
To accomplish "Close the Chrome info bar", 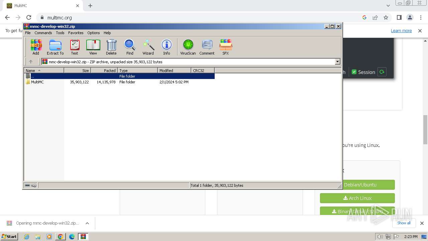I will pos(420,30).
